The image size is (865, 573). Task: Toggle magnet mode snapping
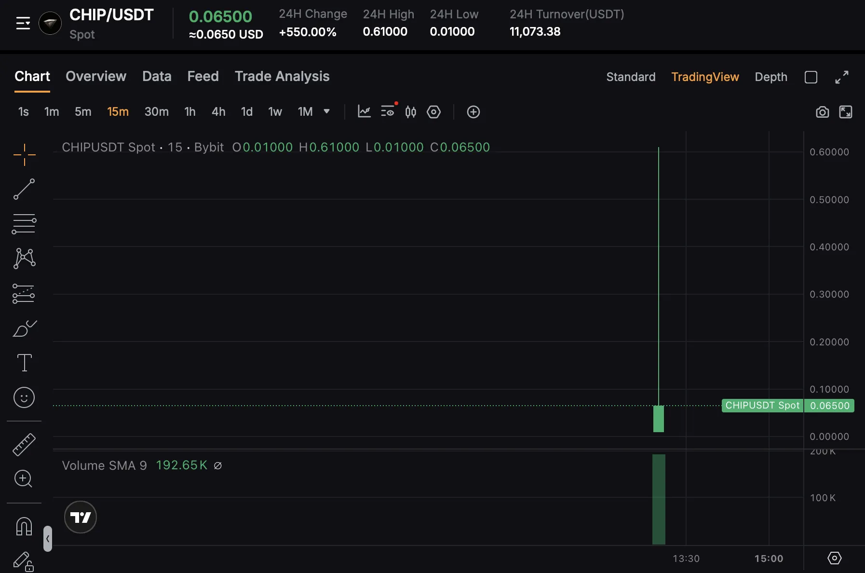coord(24,526)
